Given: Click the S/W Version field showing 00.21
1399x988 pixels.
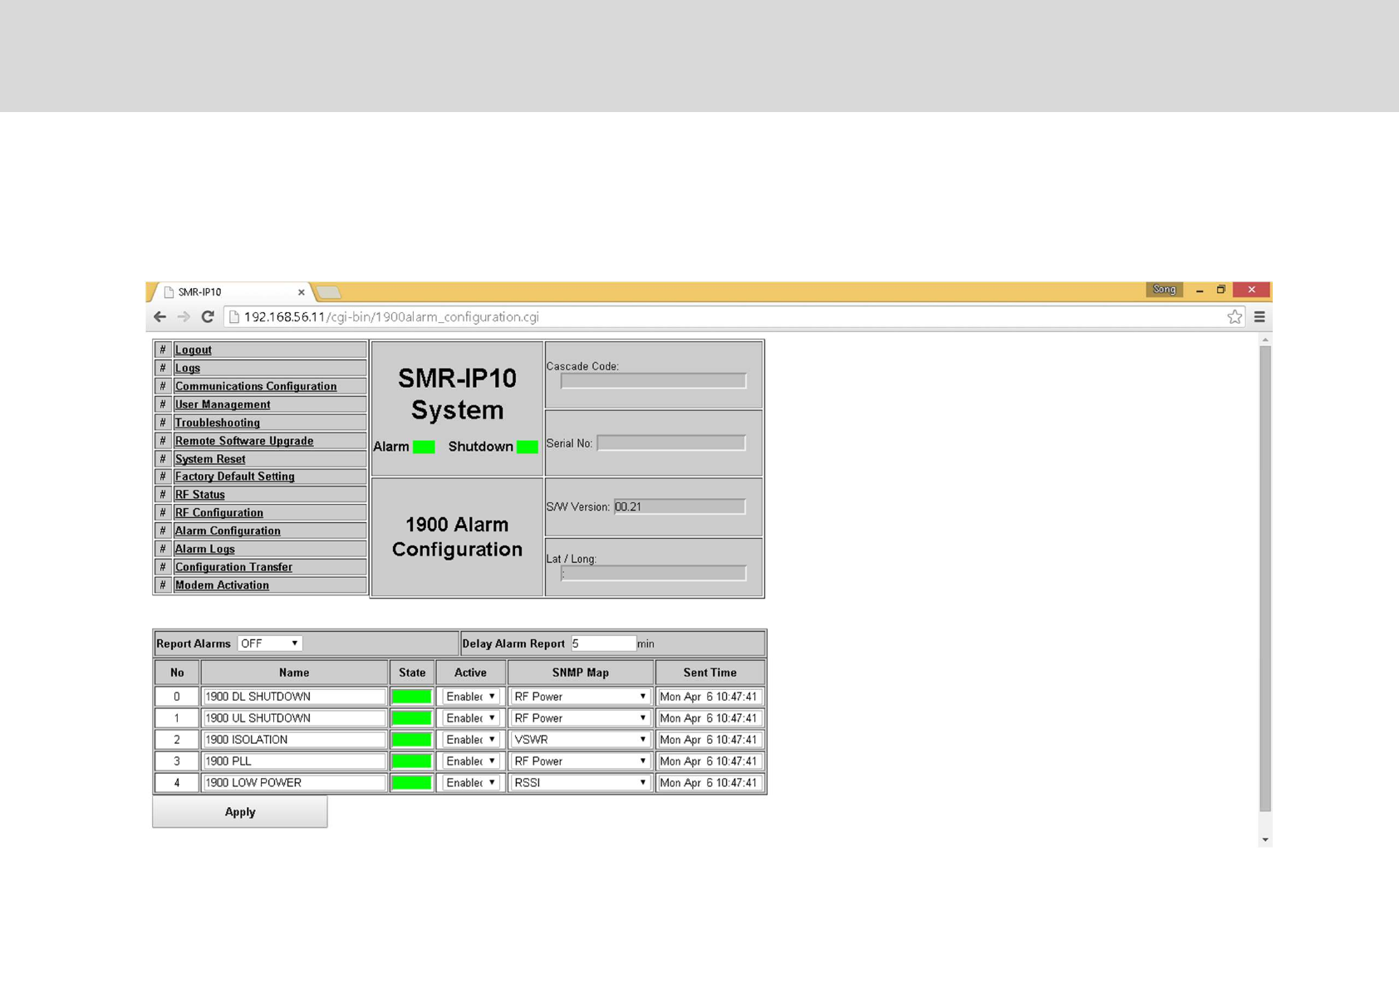Looking at the screenshot, I should [x=679, y=506].
